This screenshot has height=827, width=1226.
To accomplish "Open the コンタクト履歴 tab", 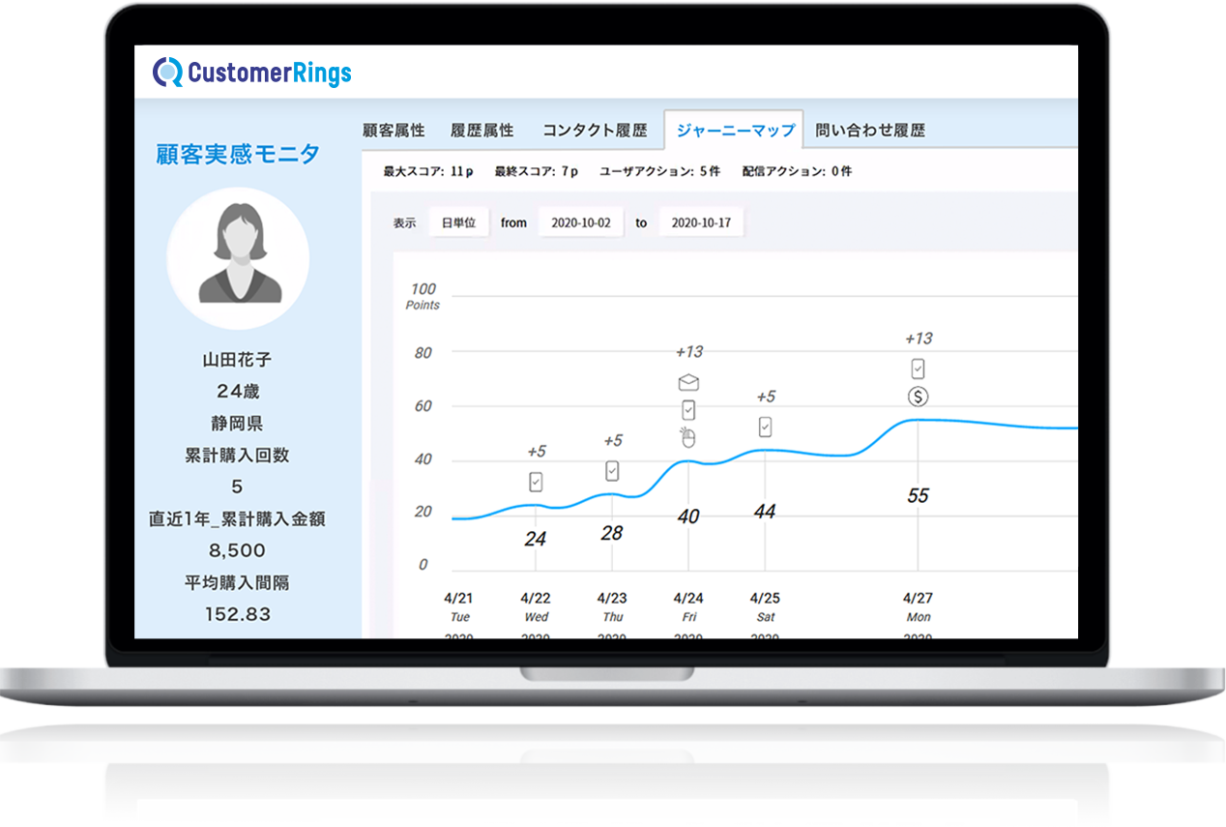I will pos(595,131).
